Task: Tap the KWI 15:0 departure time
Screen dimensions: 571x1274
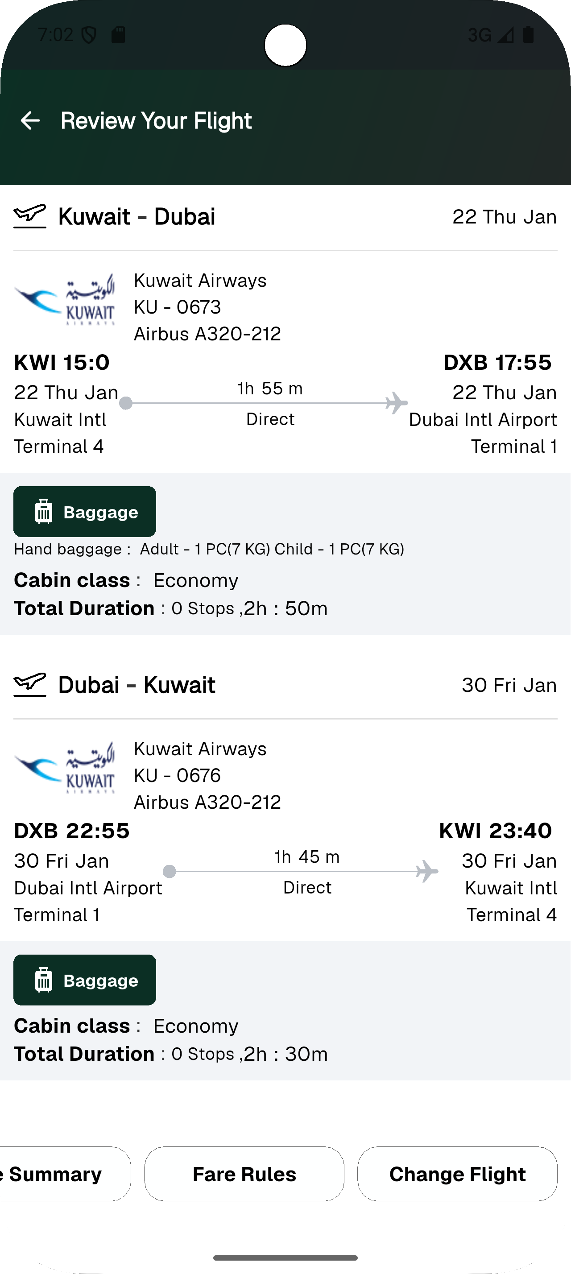Action: tap(62, 363)
